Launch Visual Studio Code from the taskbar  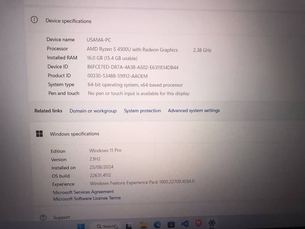(x=185, y=224)
